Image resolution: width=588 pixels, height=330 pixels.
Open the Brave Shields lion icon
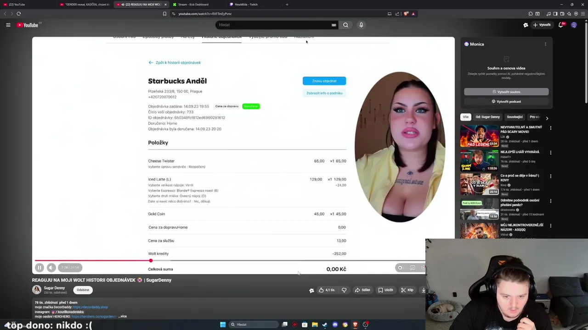[406, 14]
